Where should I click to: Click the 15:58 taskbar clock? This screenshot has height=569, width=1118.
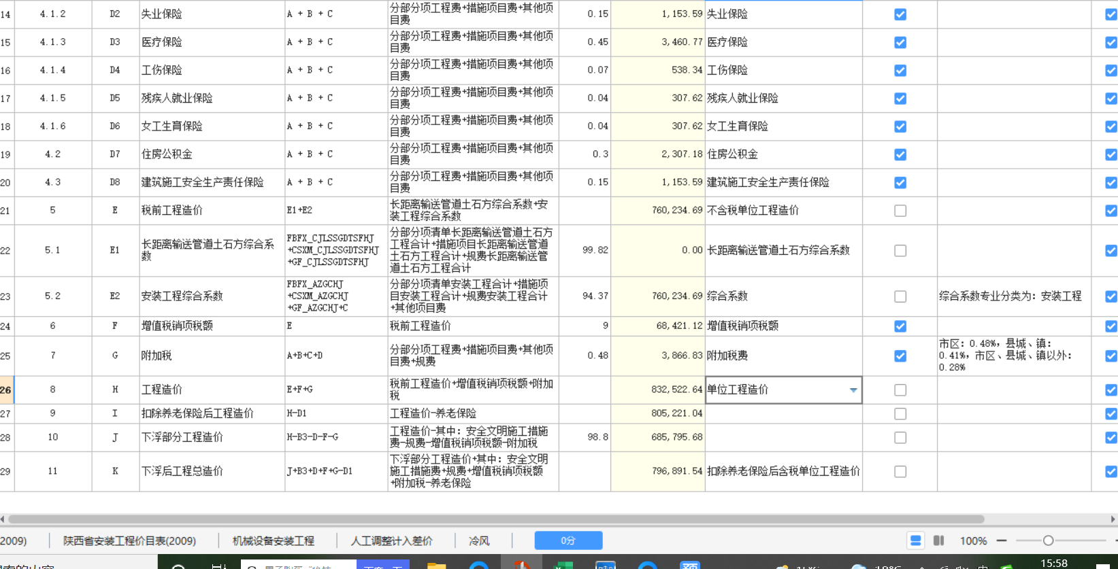click(x=1054, y=563)
